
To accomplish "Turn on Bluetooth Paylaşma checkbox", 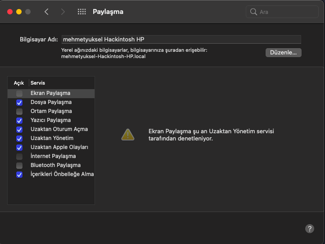I will [19, 166].
